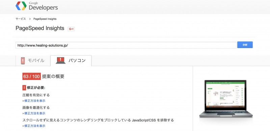Viewport: 270px width, 131px height.
Task: Click the PageSpeed Insights page title
Action: pos(40,28)
